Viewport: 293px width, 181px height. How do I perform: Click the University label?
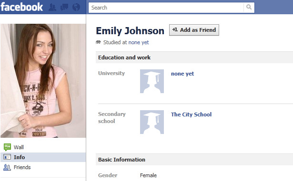111,73
